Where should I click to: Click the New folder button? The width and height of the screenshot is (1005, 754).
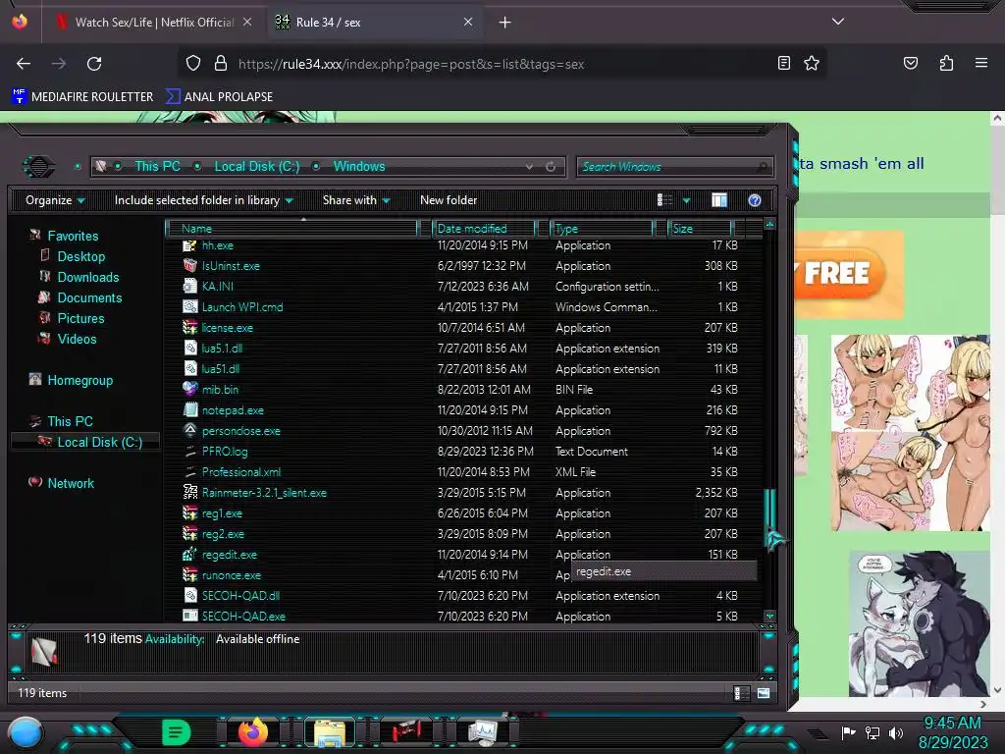click(x=449, y=200)
